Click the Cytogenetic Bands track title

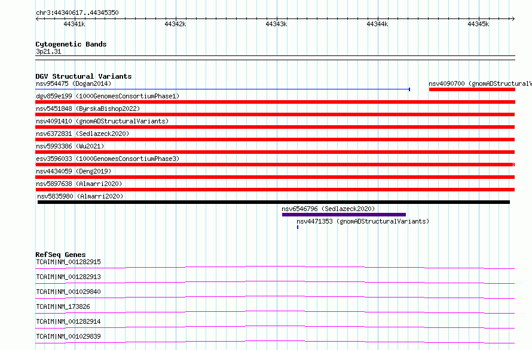tap(71, 44)
